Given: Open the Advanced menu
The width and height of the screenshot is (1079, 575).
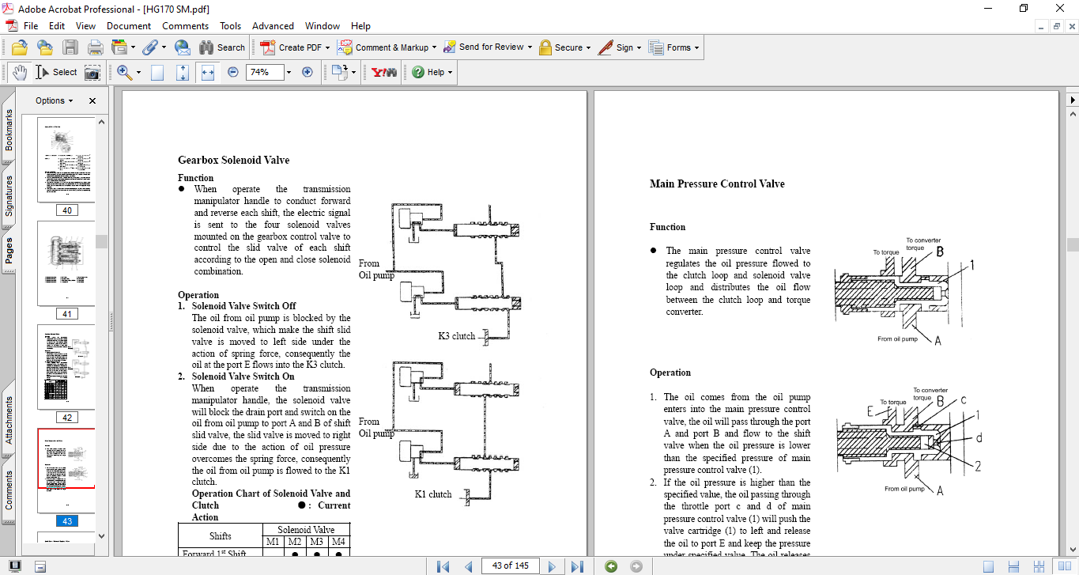Looking at the screenshot, I should tap(273, 26).
